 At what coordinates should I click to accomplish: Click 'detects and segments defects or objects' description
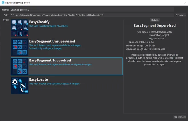tap(61, 65)
